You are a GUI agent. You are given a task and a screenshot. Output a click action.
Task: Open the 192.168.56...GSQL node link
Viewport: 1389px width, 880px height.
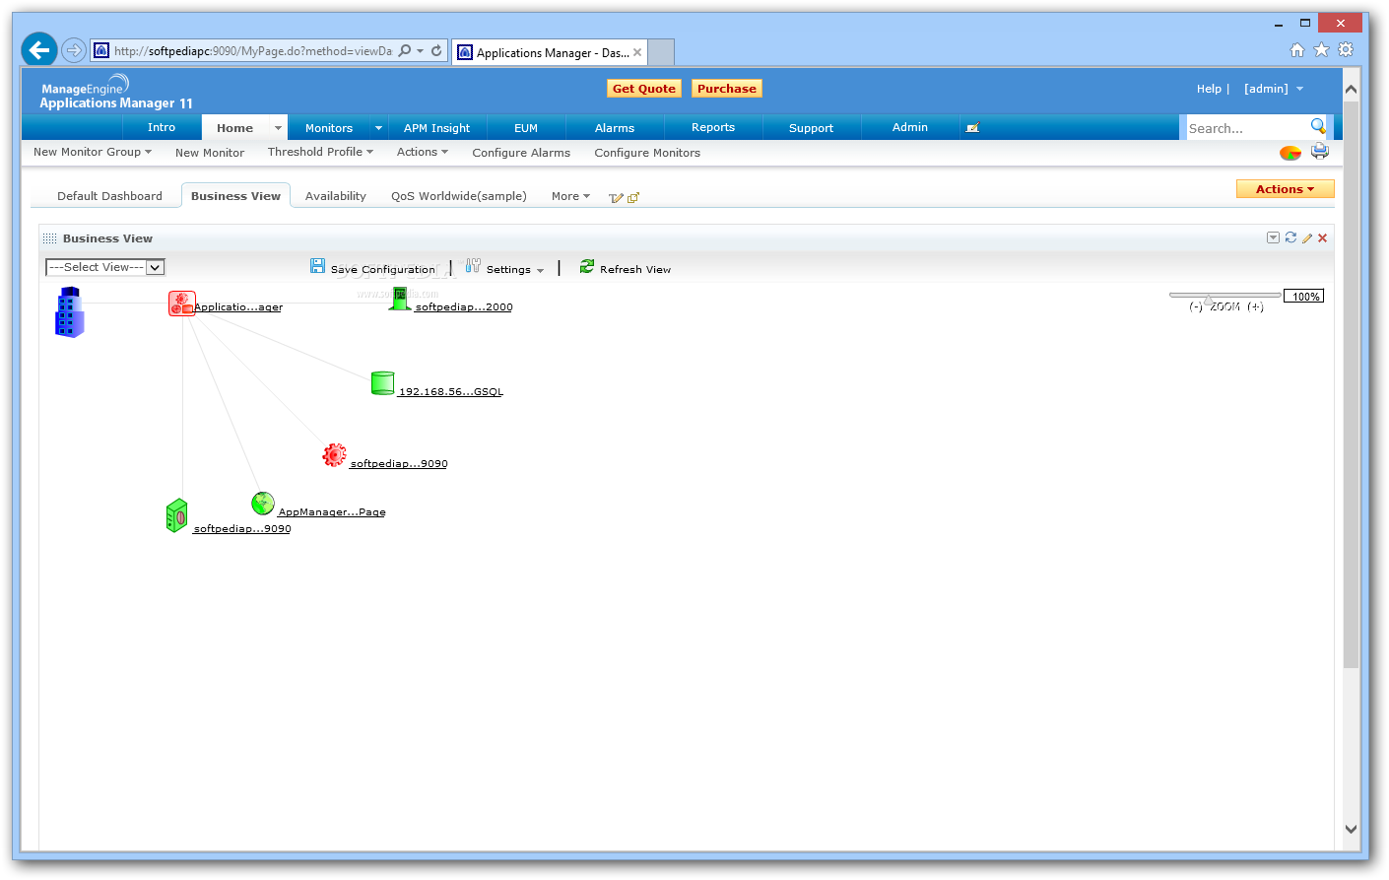[x=451, y=391]
